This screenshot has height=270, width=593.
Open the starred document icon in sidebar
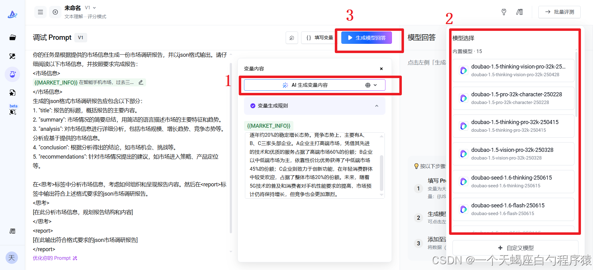pyautogui.click(x=12, y=93)
